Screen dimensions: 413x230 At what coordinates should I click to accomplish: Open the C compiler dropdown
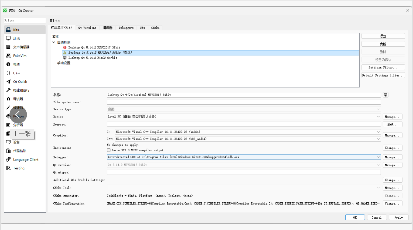[248, 132]
